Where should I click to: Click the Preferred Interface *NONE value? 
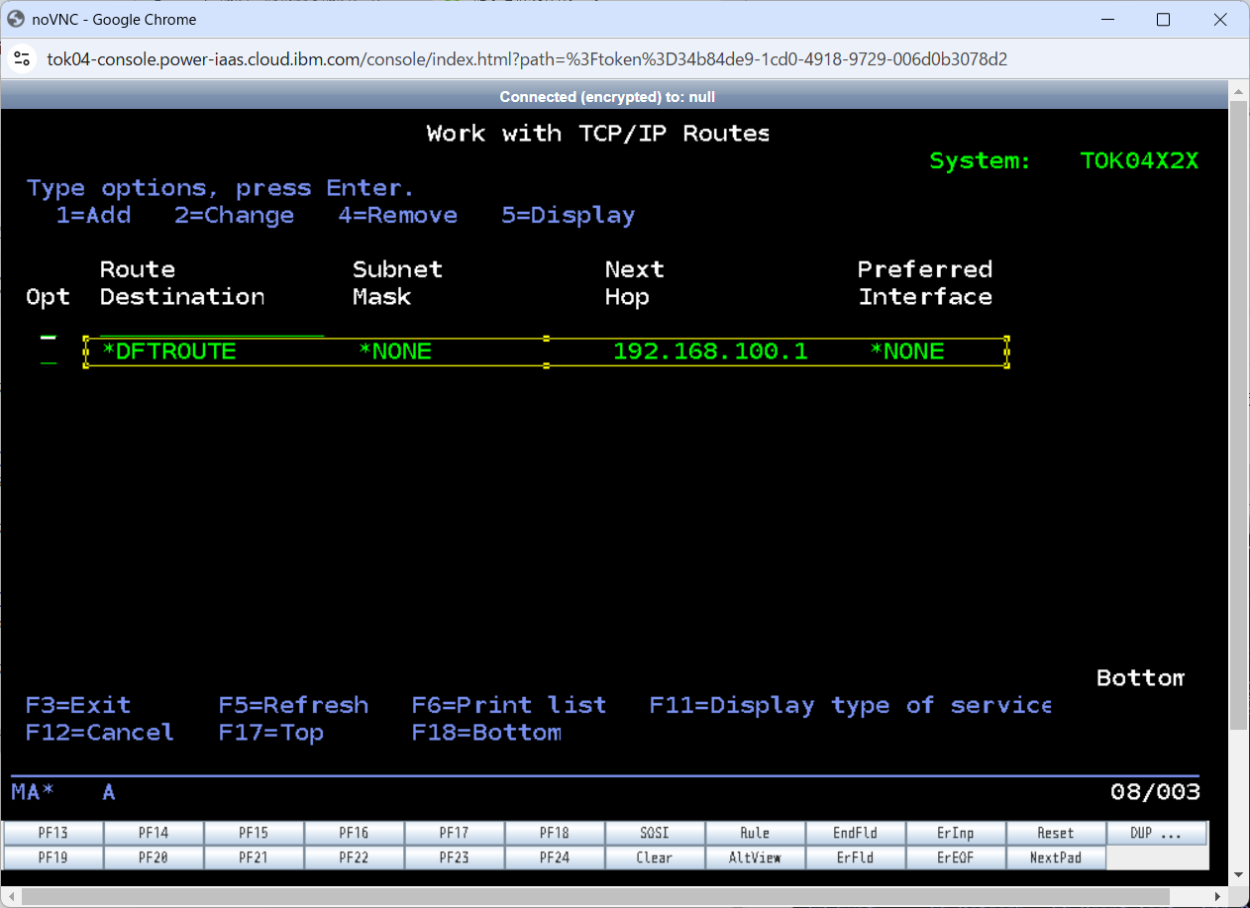tap(906, 352)
